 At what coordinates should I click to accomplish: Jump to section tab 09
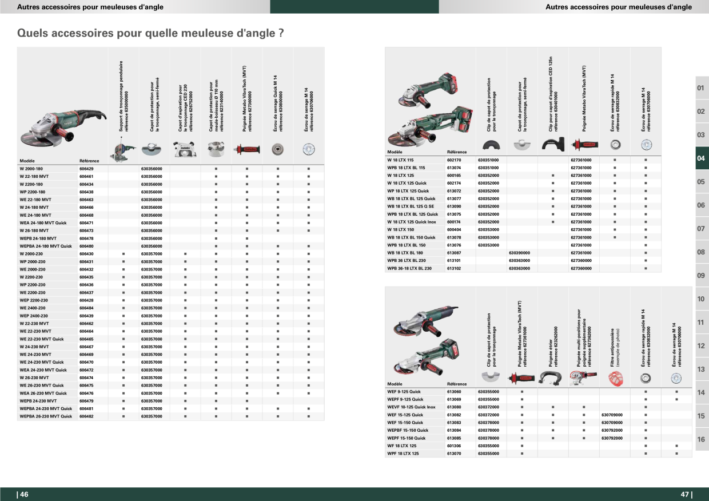point(701,276)
